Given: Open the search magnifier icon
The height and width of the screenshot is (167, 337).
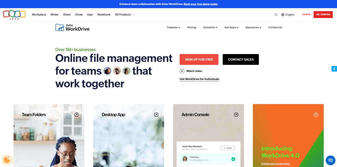Looking at the screenshot, I should point(276,14).
